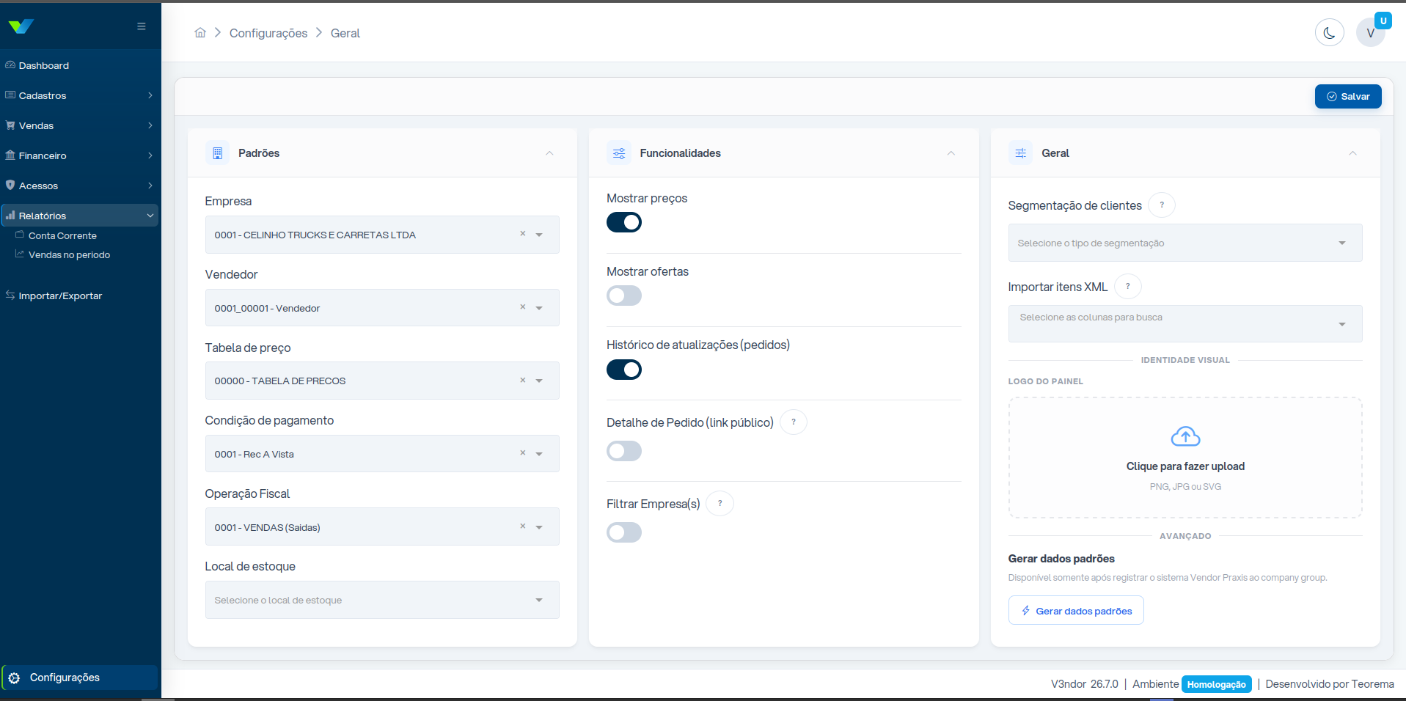Upload logo via Clique para fazer upload

(1185, 458)
